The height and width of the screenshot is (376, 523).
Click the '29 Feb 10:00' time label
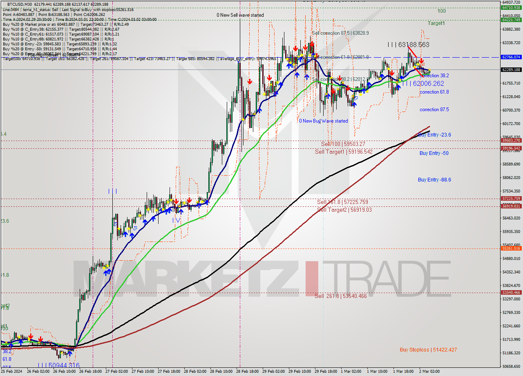coord(300,372)
